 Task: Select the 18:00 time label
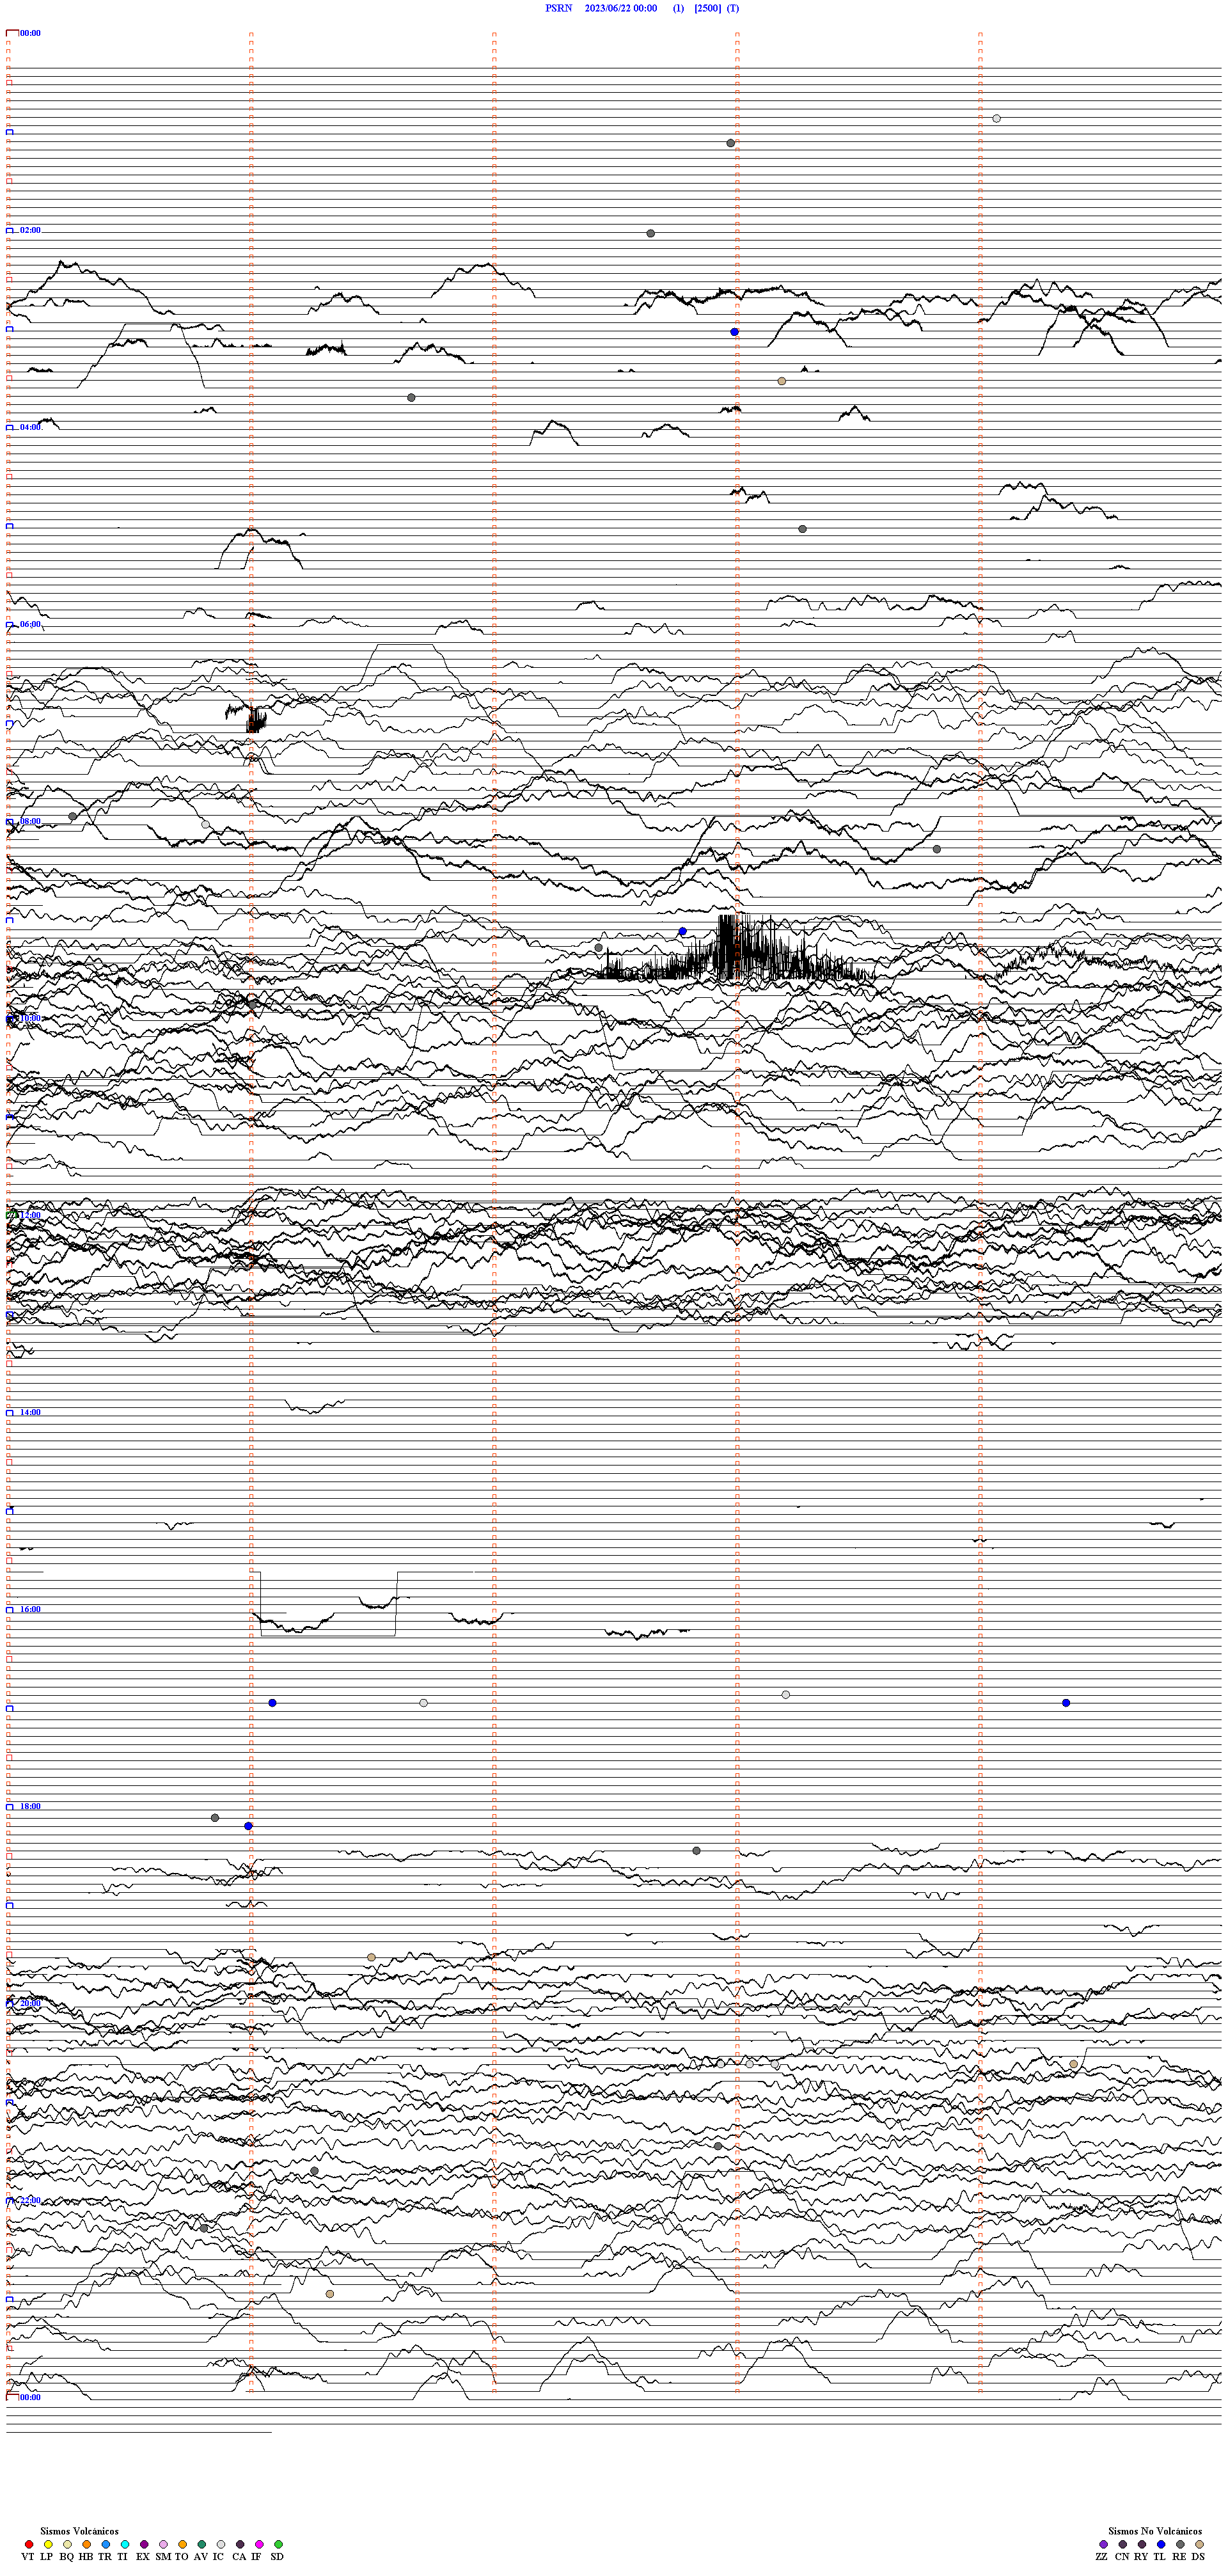click(30, 1806)
